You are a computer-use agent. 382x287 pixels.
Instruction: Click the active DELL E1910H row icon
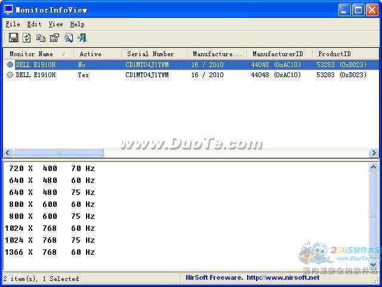10,75
